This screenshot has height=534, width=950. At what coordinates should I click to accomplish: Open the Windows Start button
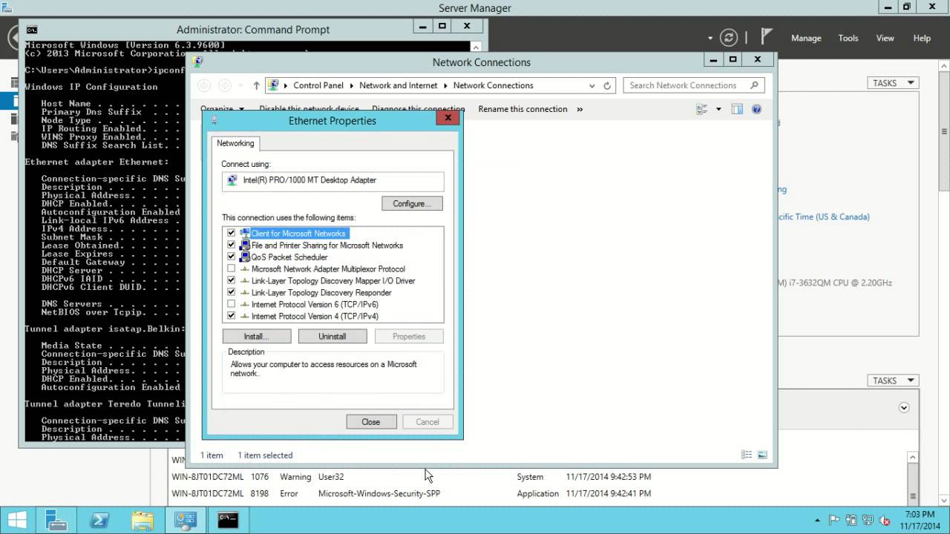click(x=17, y=520)
